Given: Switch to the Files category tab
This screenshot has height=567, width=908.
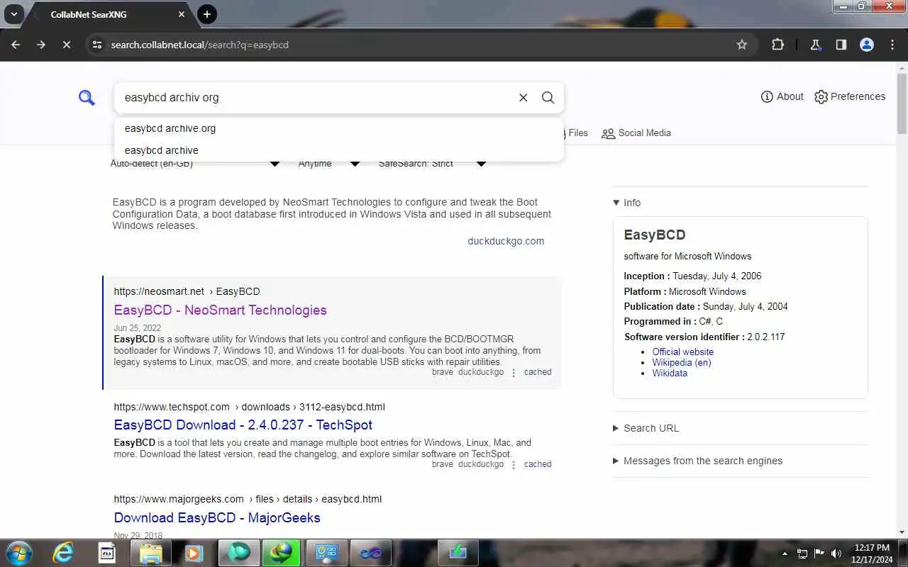Looking at the screenshot, I should [577, 133].
